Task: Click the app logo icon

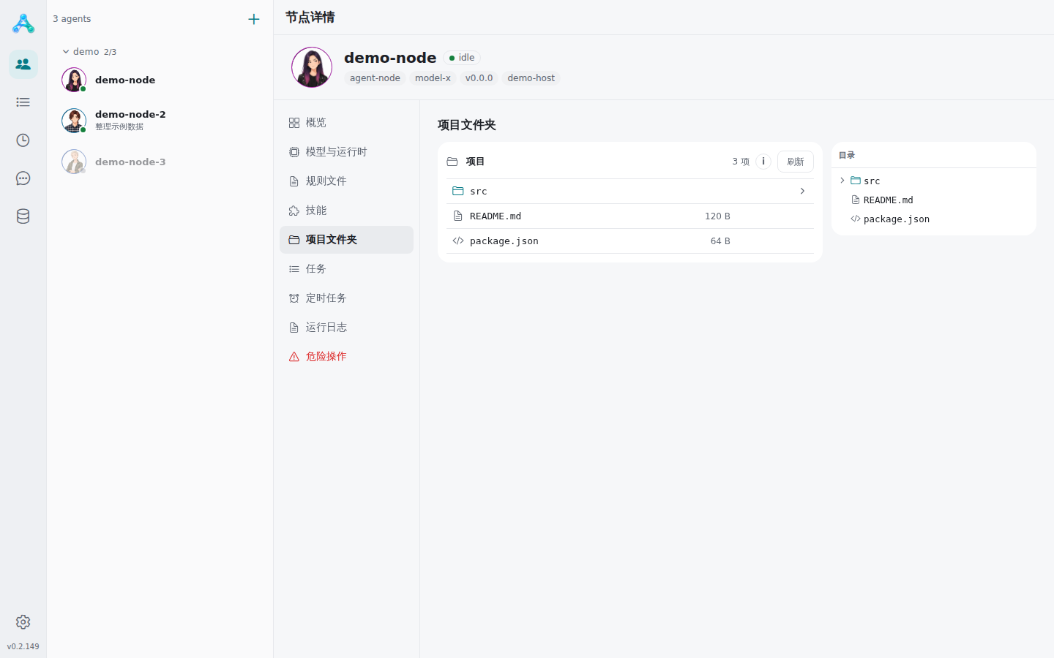Action: [x=23, y=23]
